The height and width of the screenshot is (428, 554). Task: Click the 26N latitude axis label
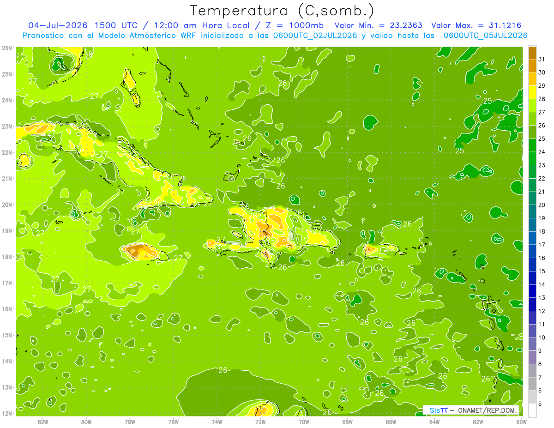click(7, 48)
